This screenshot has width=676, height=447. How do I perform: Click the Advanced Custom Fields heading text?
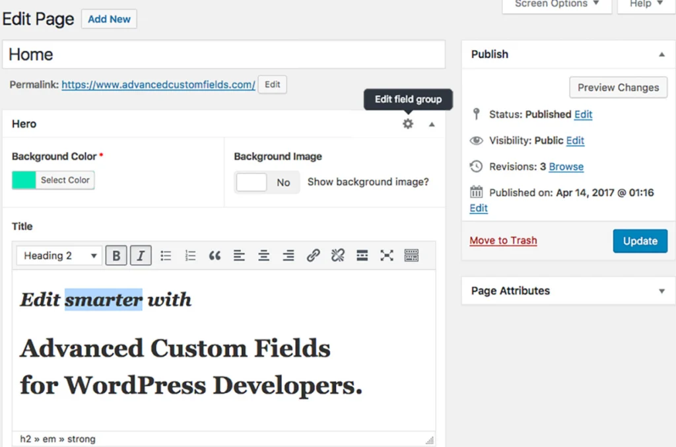click(175, 348)
